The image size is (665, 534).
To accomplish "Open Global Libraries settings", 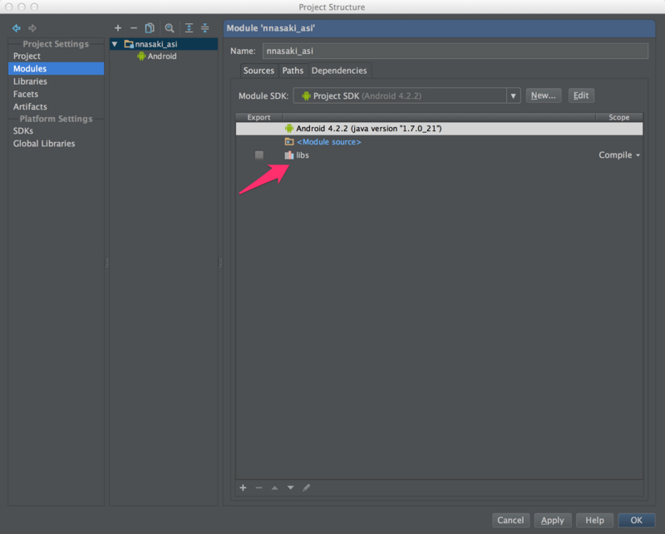I will 44,144.
